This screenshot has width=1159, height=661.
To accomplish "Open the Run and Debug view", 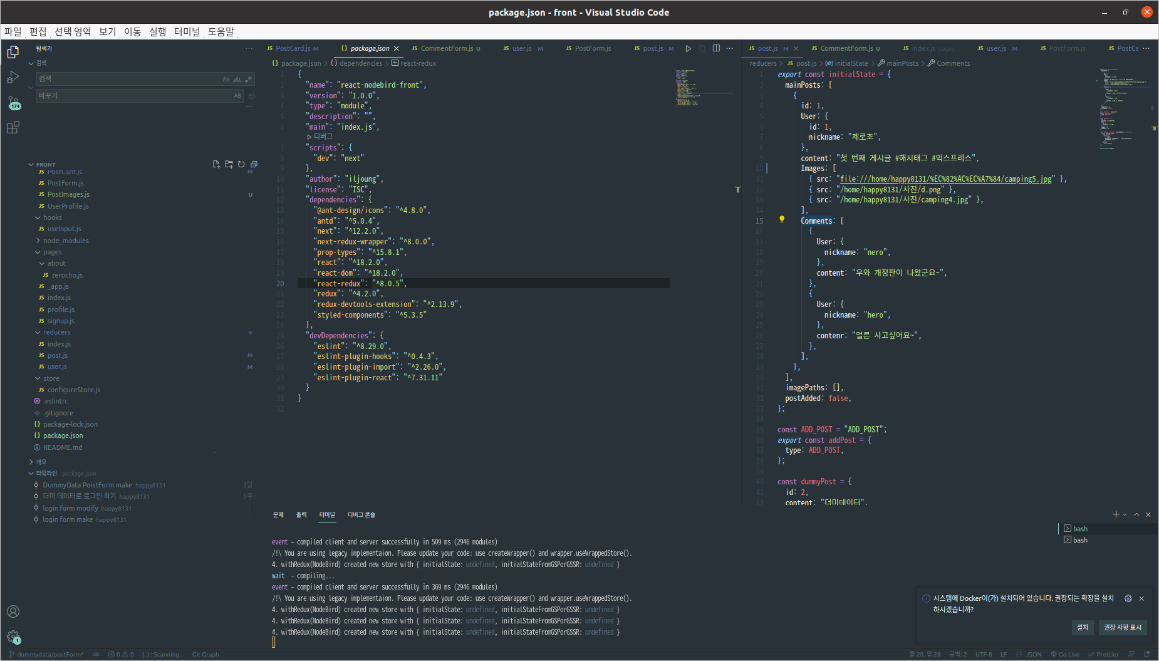I will coord(13,78).
